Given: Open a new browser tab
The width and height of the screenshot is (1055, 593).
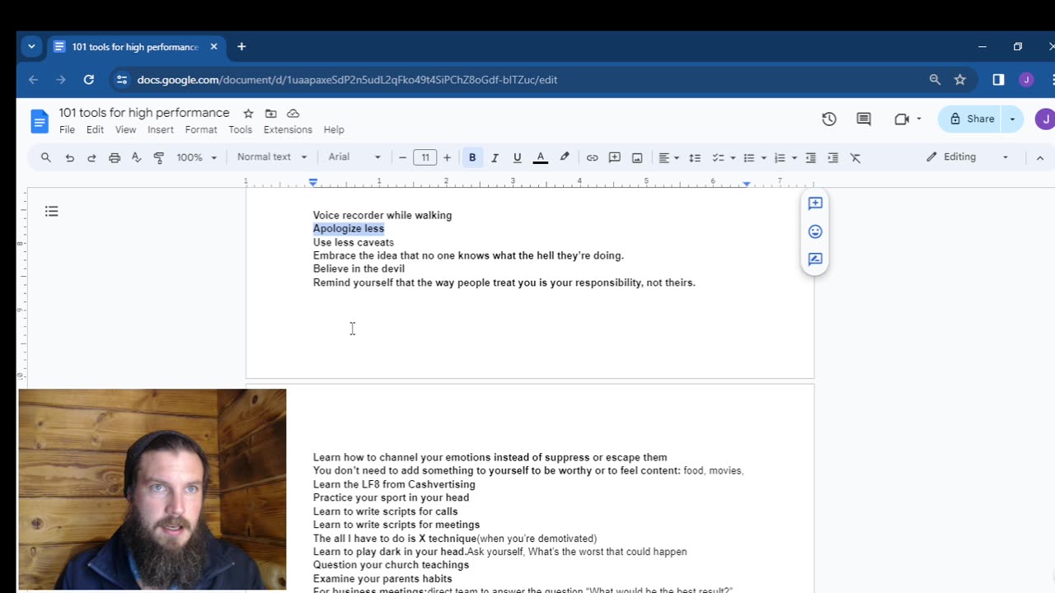Looking at the screenshot, I should (241, 47).
